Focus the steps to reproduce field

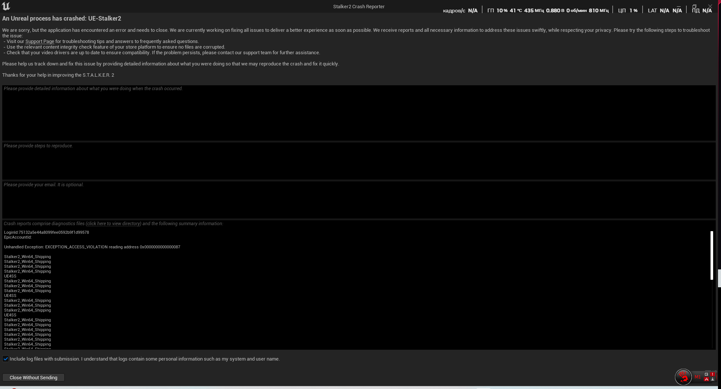359,161
